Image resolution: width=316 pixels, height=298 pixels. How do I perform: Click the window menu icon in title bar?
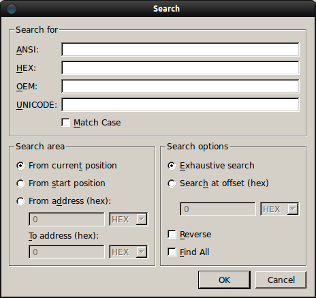point(12,9)
